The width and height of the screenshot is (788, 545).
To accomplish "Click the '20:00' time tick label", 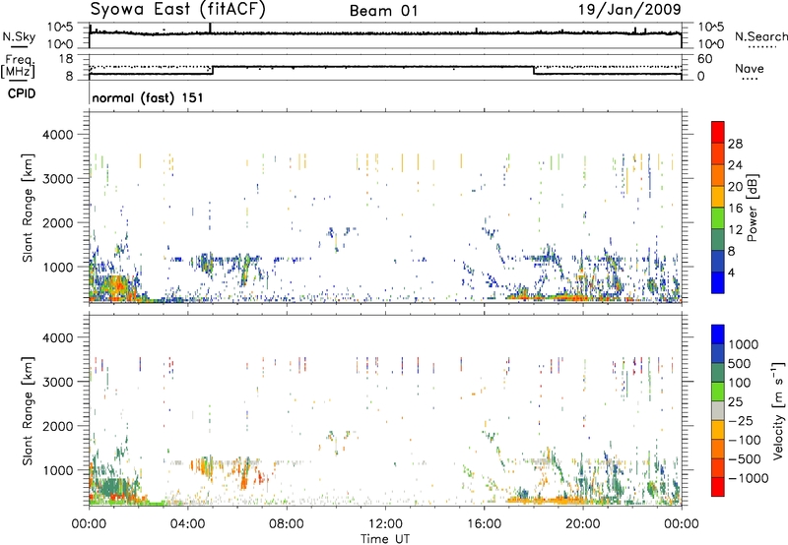I will [582, 524].
